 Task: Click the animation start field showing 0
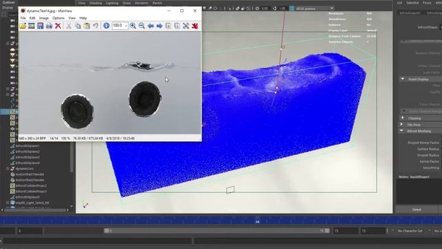point(29,231)
